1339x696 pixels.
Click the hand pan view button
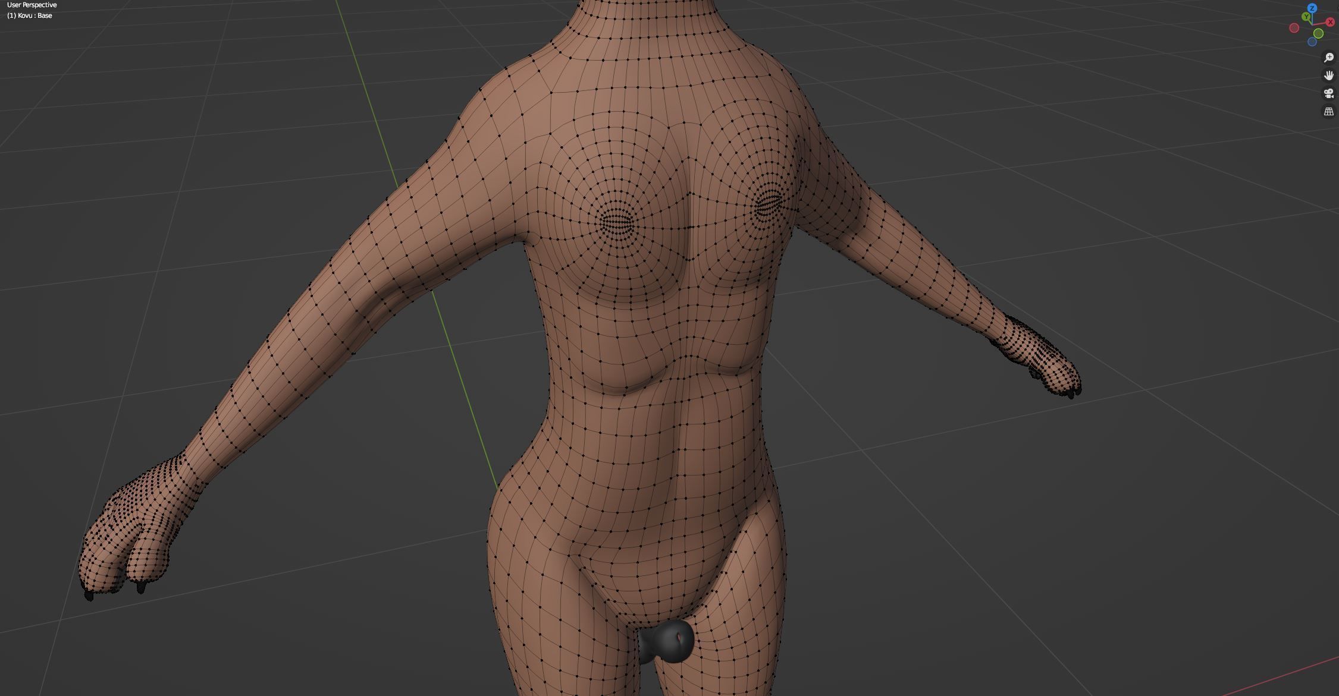click(1328, 75)
